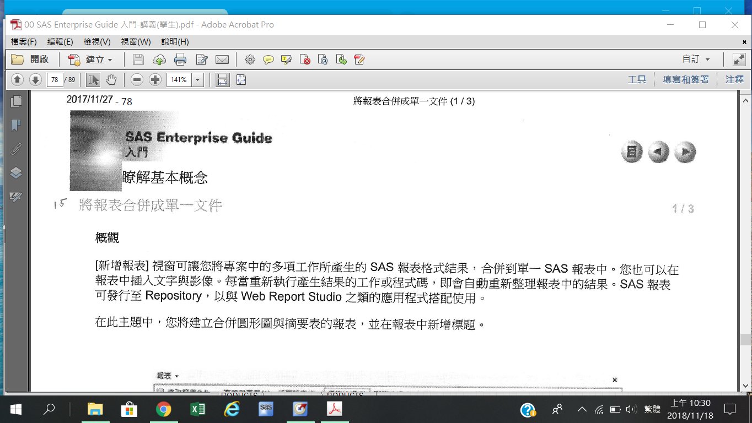Open the Tools (工具) pane
This screenshot has height=423, width=752.
pyautogui.click(x=637, y=80)
